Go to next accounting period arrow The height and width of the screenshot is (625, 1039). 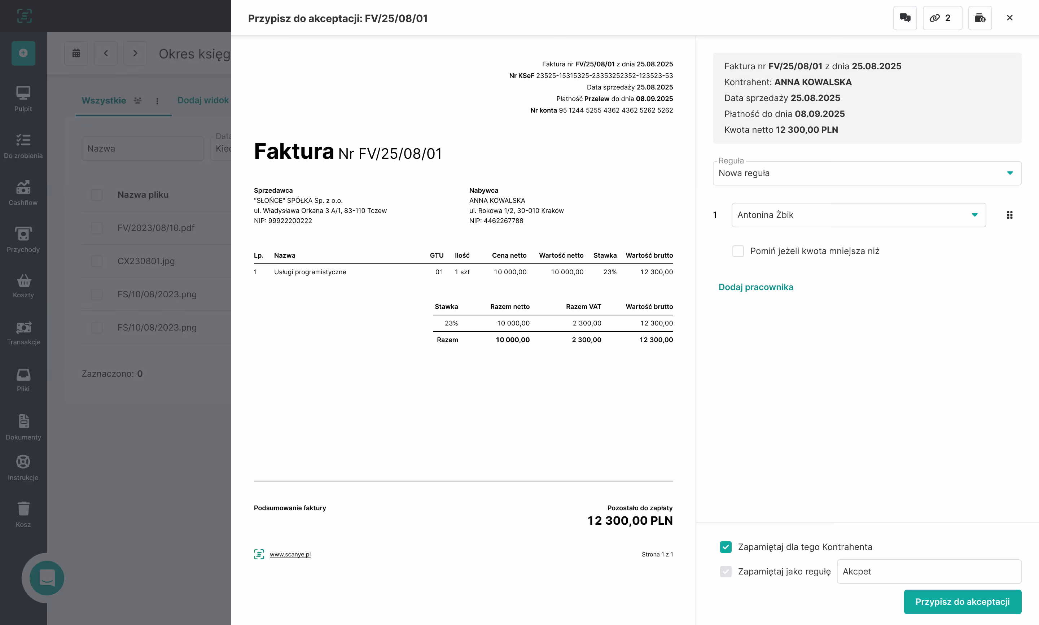coord(135,53)
